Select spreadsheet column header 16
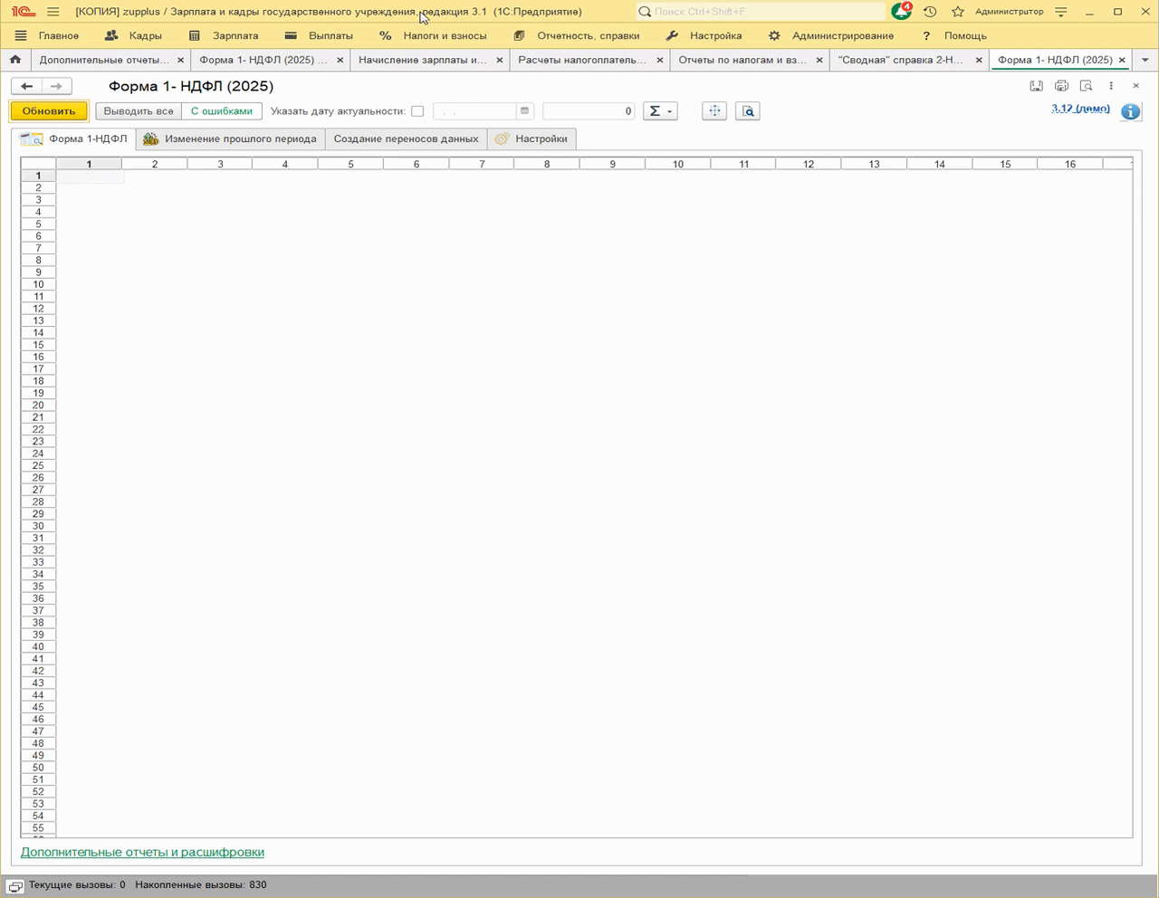The width and height of the screenshot is (1159, 898). [x=1070, y=164]
